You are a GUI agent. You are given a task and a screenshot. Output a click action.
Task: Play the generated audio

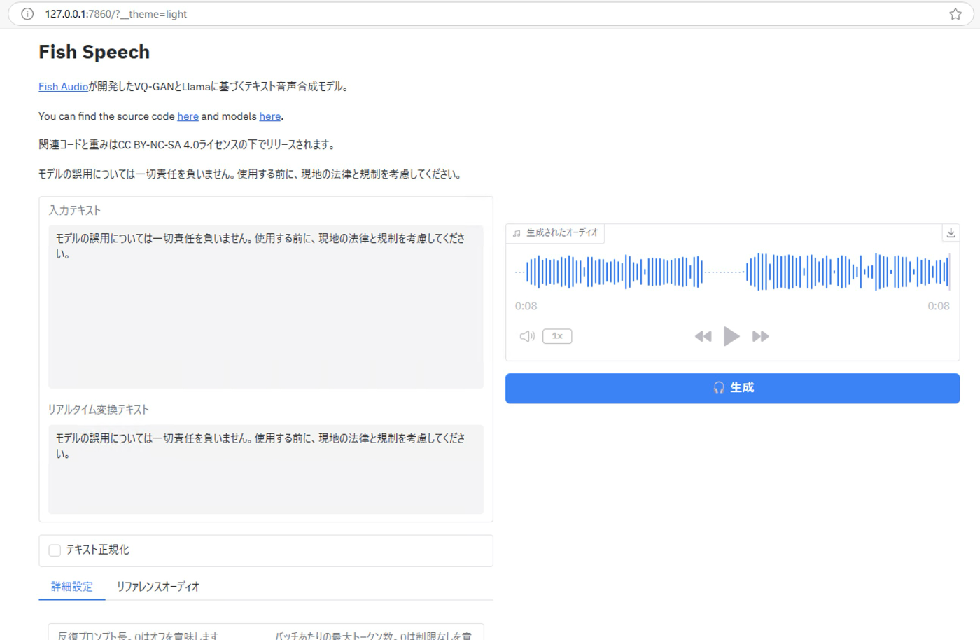click(x=731, y=337)
